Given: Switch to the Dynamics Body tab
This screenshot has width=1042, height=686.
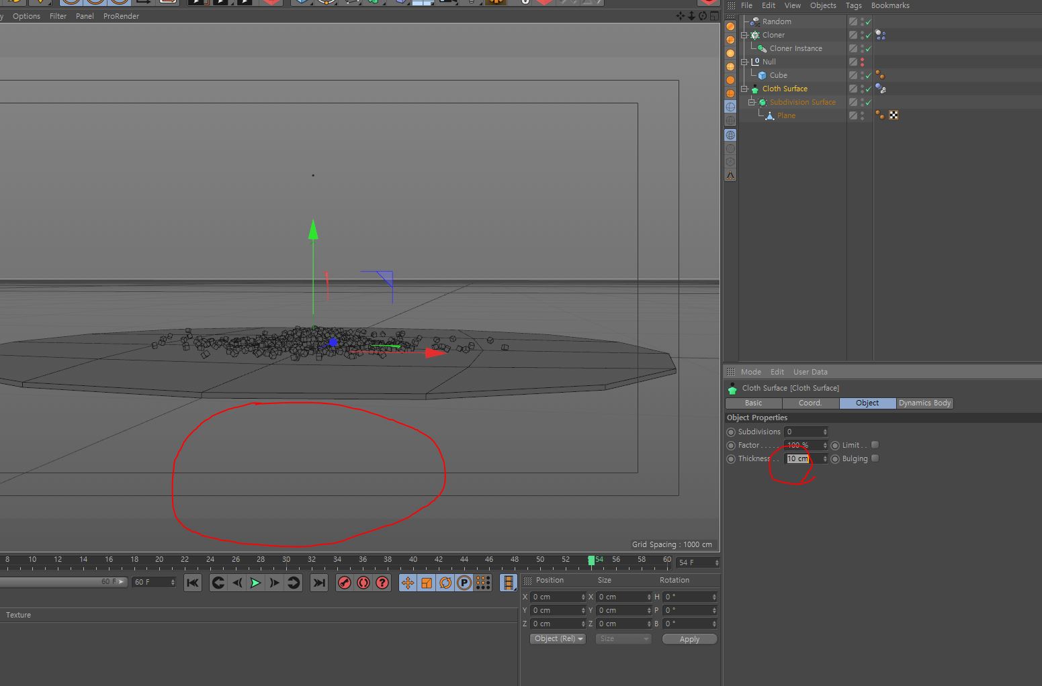Looking at the screenshot, I should coord(925,403).
